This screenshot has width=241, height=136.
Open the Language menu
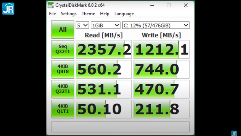click(124, 14)
